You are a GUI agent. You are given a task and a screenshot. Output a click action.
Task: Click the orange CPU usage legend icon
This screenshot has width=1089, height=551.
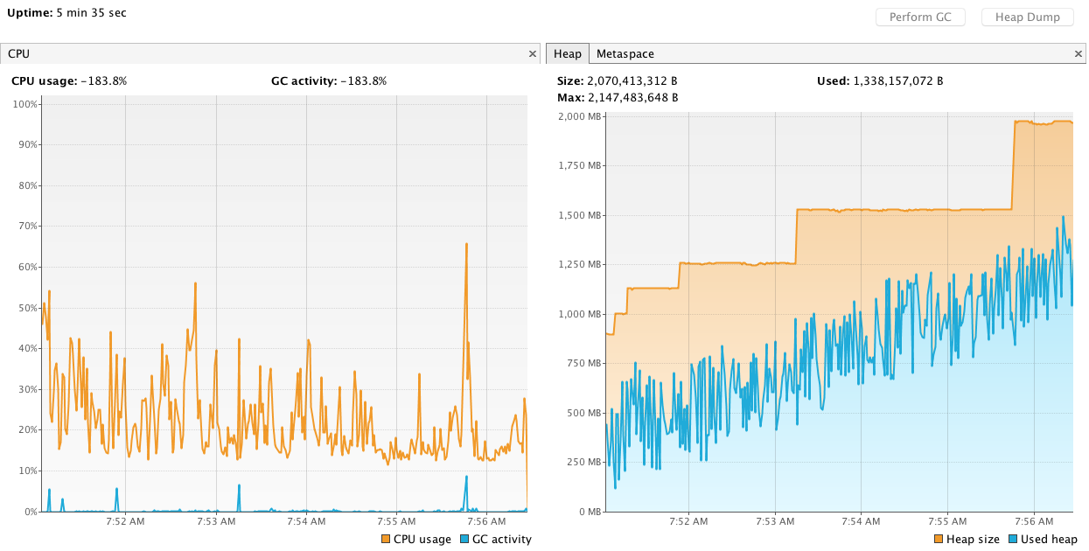(385, 540)
